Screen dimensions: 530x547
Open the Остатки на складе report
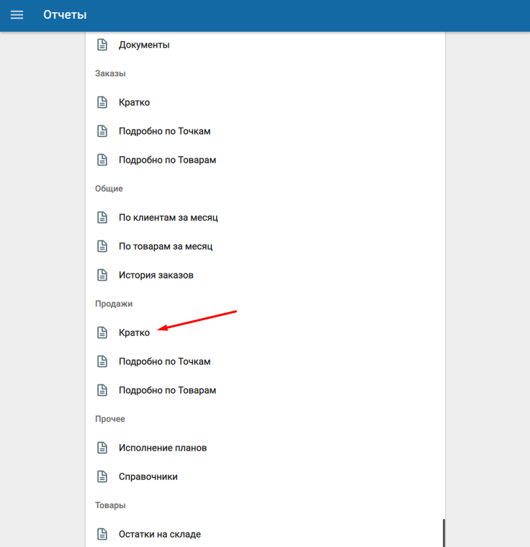click(x=160, y=534)
